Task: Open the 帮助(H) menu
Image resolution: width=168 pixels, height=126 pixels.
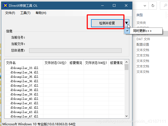Action: pyautogui.click(x=41, y=13)
